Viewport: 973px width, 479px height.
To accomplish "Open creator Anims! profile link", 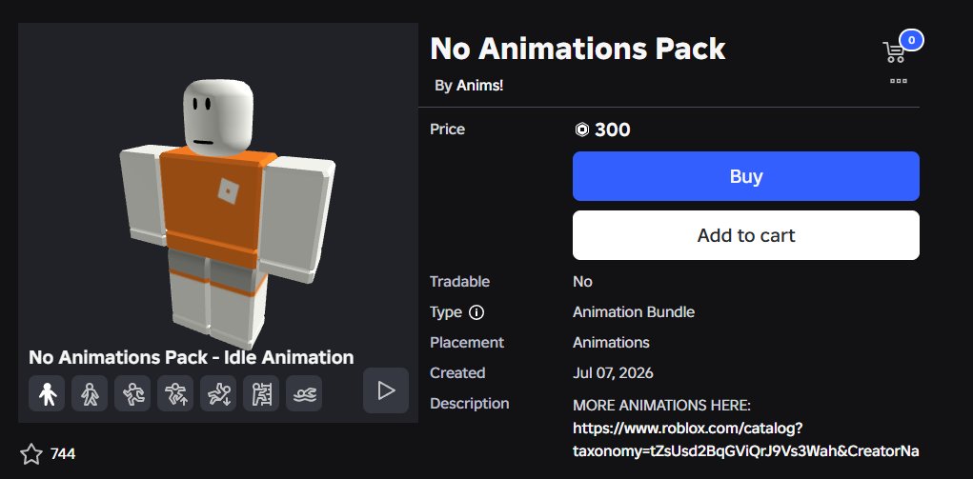I will [x=479, y=86].
